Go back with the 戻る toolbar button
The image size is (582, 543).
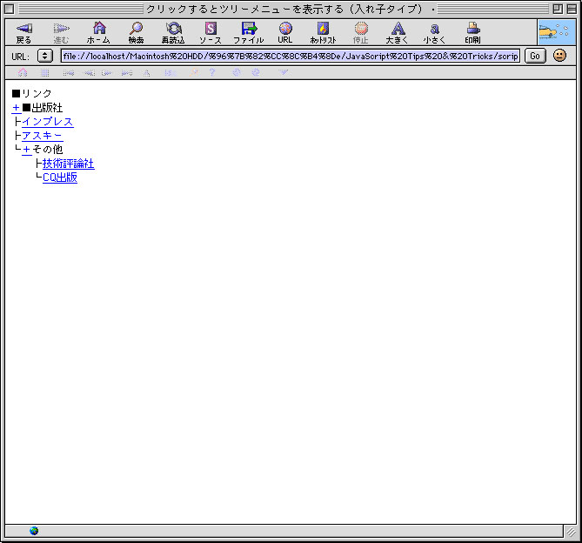point(23,33)
